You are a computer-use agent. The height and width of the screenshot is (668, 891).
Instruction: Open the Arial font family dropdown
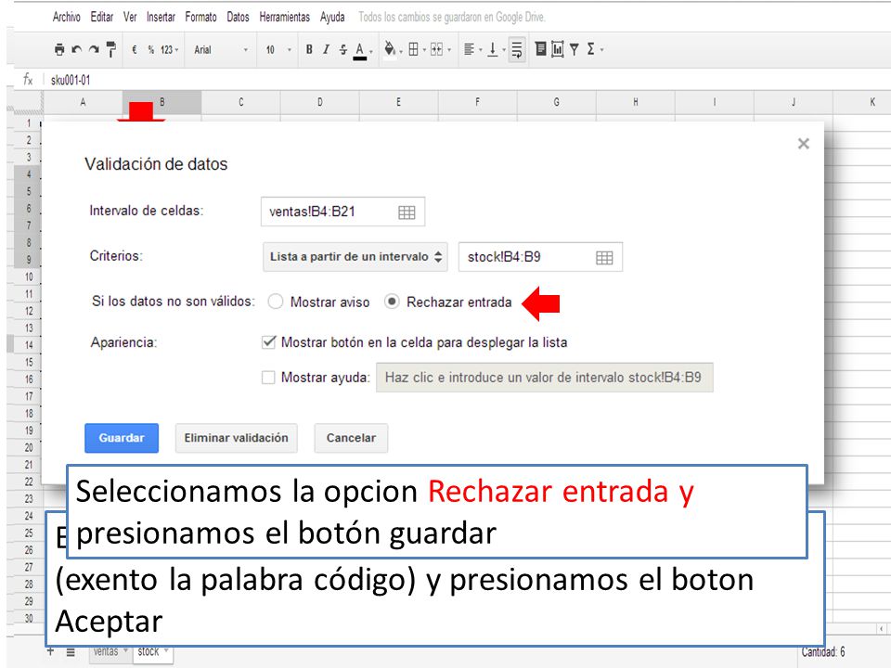pos(221,50)
